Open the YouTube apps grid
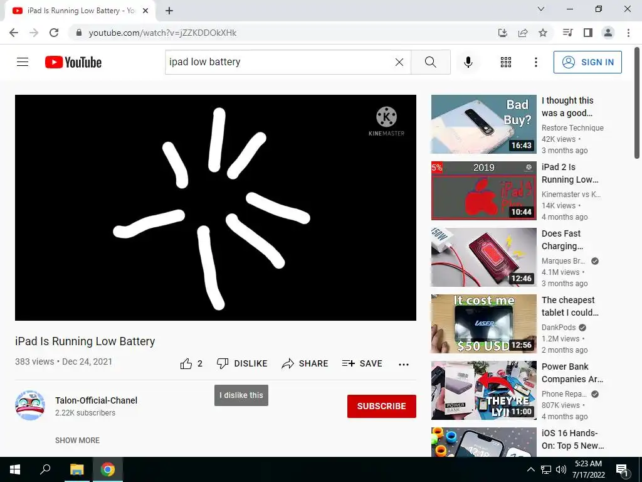Viewport: 642px width, 482px height. pyautogui.click(x=506, y=62)
